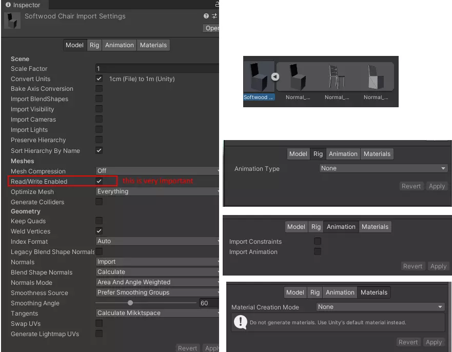Open Material Creation Mode dropdown

pyautogui.click(x=381, y=307)
